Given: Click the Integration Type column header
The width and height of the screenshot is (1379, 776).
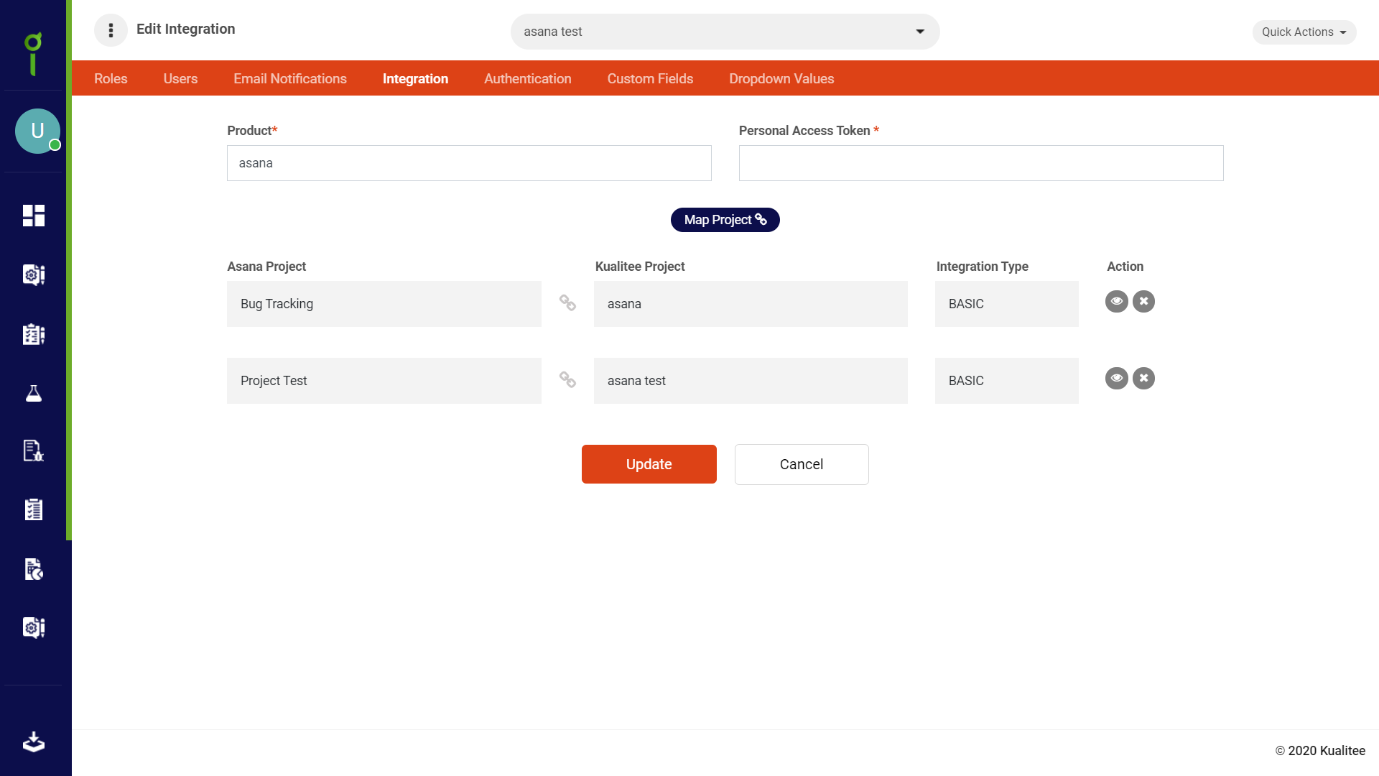Looking at the screenshot, I should click(x=983, y=267).
